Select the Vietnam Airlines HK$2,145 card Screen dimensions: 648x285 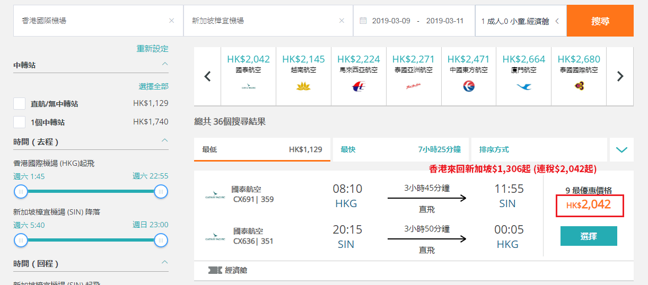point(303,76)
